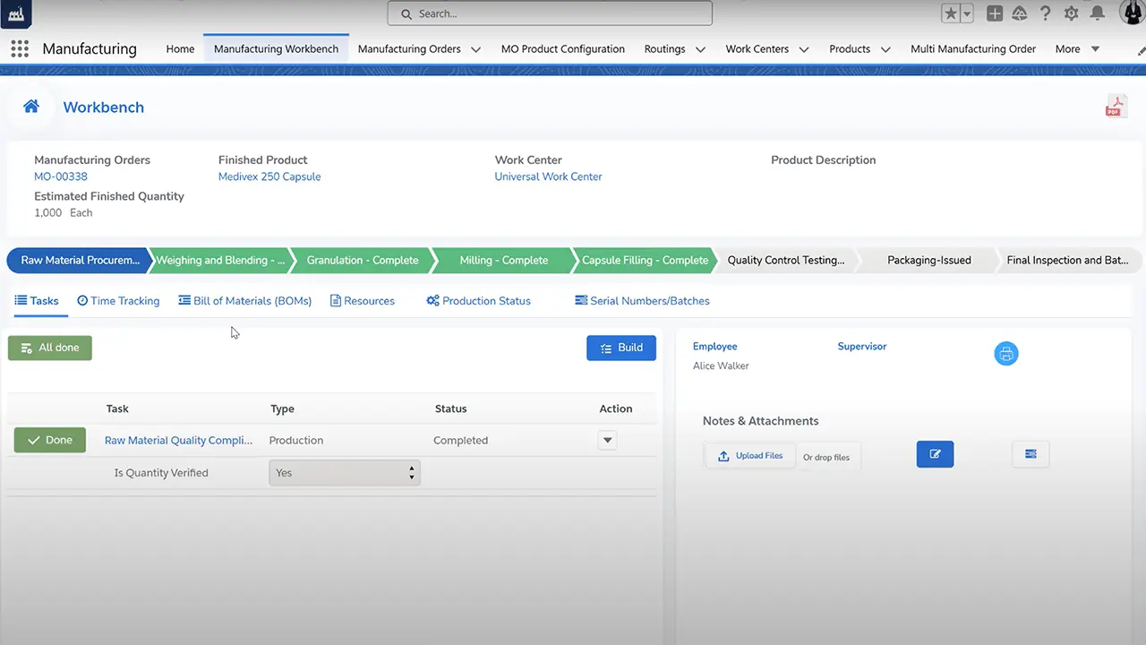Click the edit pencil icon on nav bar
Viewport: 1146px width, 645px height.
tap(1141, 52)
